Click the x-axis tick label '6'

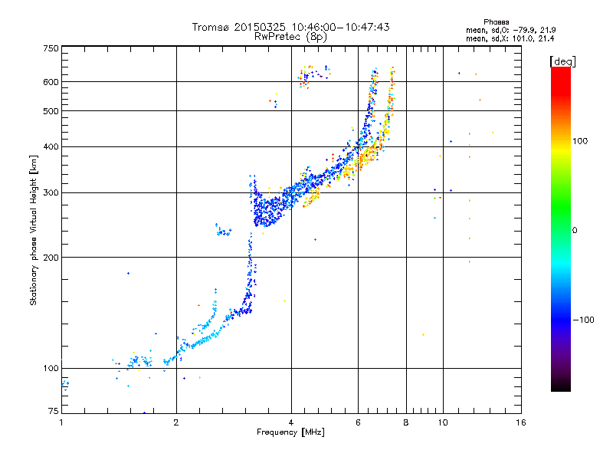tap(358, 423)
